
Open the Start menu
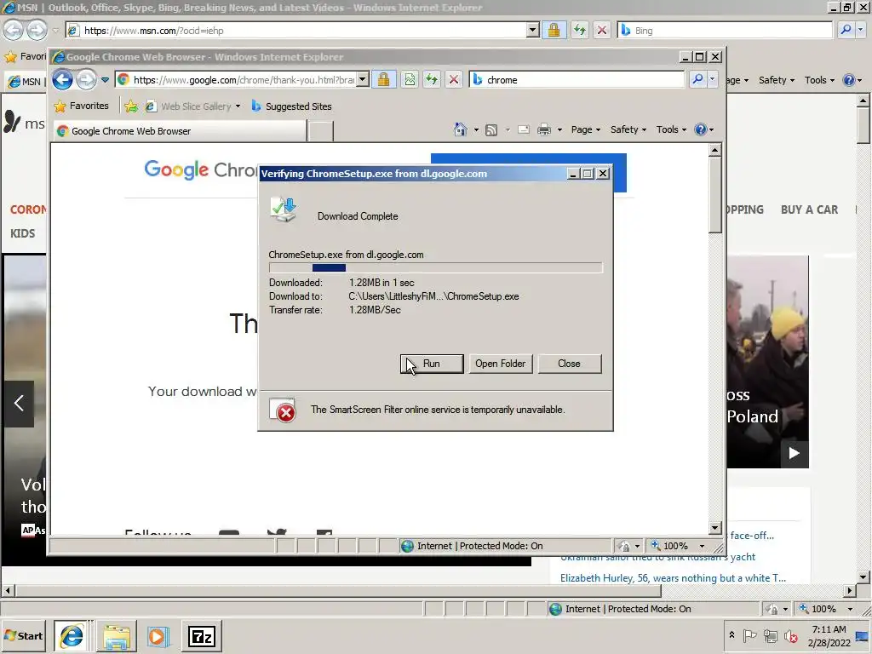pyautogui.click(x=23, y=635)
